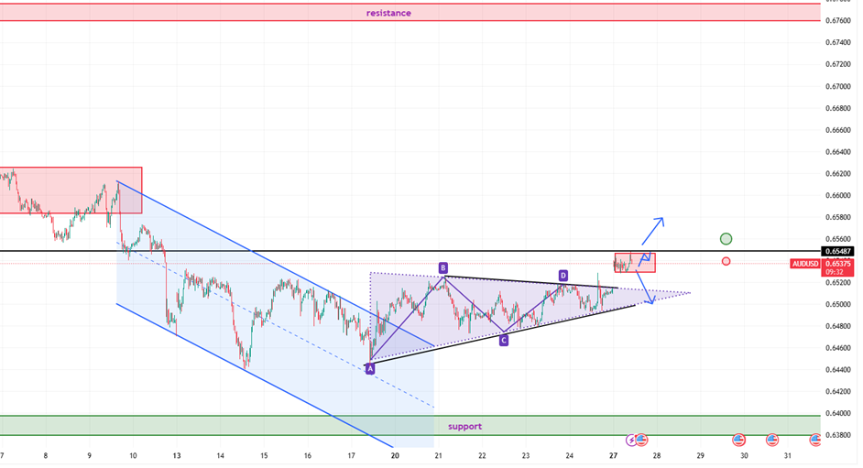The height and width of the screenshot is (468, 863).
Task: Click the purple point A label
Action: pyautogui.click(x=370, y=368)
